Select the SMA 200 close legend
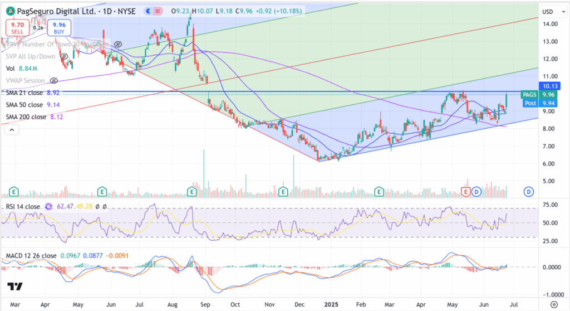 (26, 117)
